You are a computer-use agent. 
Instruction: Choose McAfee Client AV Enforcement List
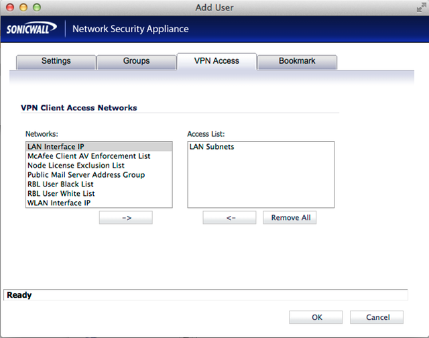(x=99, y=156)
